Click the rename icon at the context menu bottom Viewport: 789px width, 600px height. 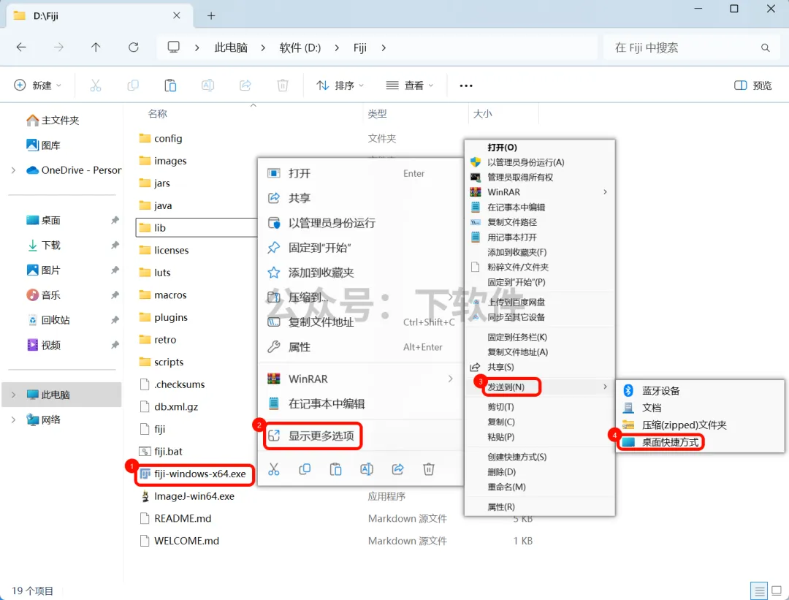pos(367,469)
